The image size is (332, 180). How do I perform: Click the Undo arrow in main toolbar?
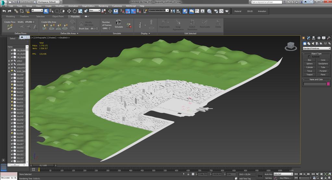[x=4, y=11]
